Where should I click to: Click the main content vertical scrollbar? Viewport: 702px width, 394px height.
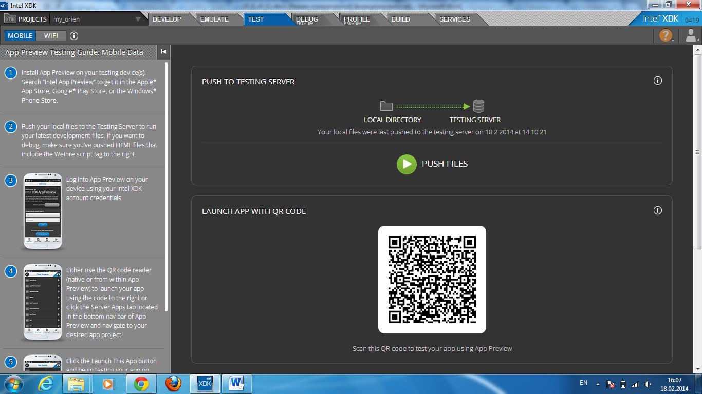[x=697, y=152]
